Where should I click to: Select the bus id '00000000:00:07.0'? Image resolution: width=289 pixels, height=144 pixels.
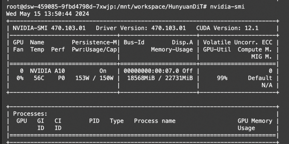pyautogui.click(x=151, y=71)
